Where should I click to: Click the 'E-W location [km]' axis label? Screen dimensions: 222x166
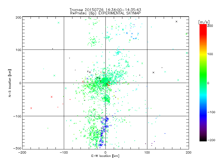point(105,156)
